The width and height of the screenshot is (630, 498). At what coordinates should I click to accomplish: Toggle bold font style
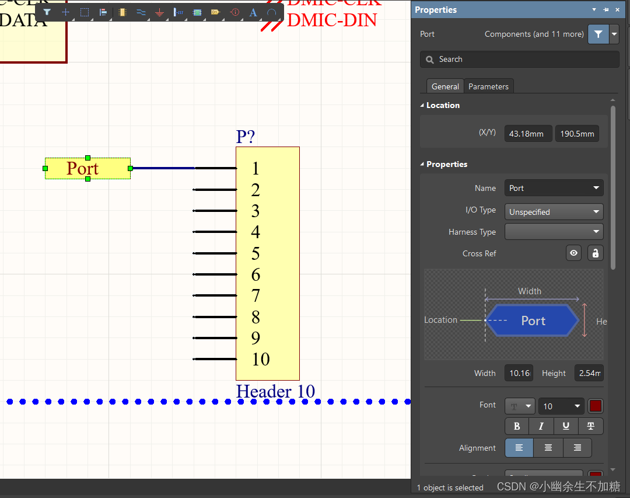point(517,426)
